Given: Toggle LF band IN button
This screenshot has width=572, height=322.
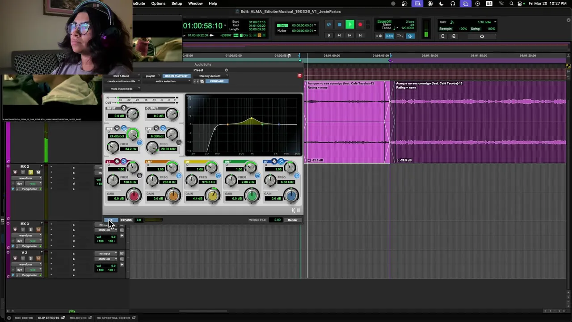Looking at the screenshot, I should point(139,176).
